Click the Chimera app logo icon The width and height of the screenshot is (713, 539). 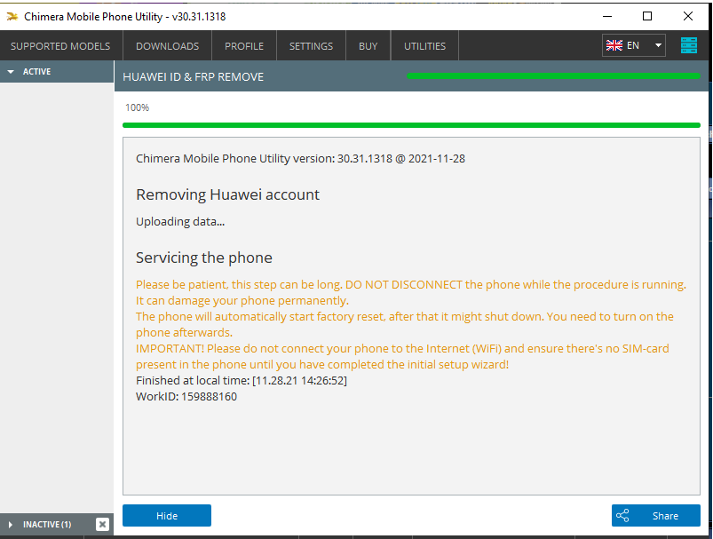12,17
